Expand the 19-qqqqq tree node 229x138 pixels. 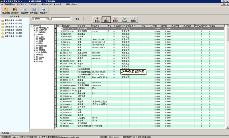(x=34, y=57)
